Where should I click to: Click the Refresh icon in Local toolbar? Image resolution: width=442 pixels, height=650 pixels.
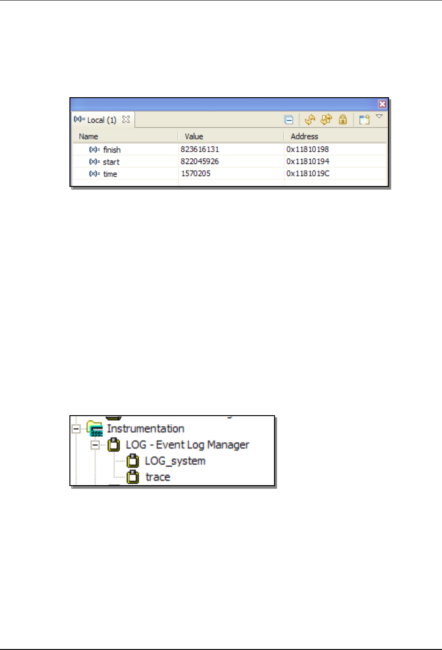(310, 120)
